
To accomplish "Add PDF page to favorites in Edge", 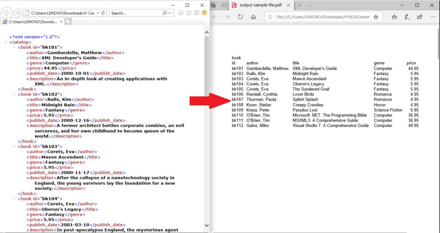I will 376,17.
